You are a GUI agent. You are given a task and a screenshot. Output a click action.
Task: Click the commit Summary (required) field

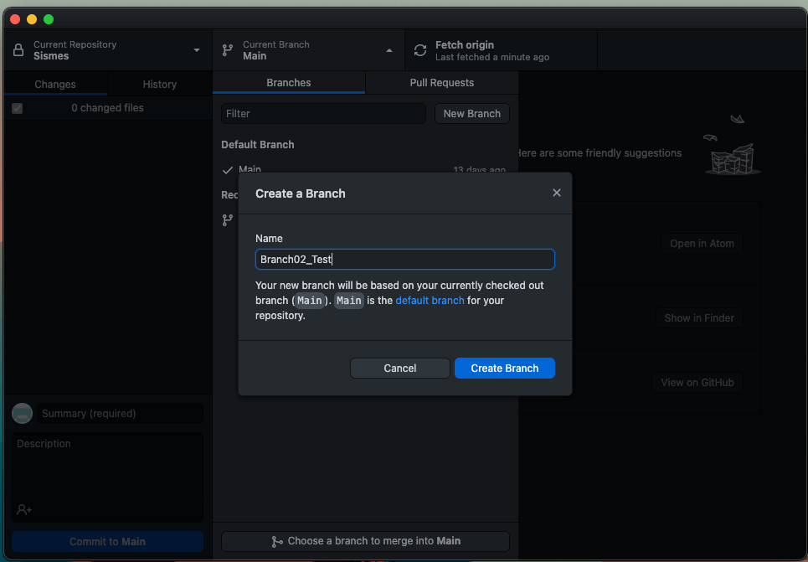tap(120, 414)
